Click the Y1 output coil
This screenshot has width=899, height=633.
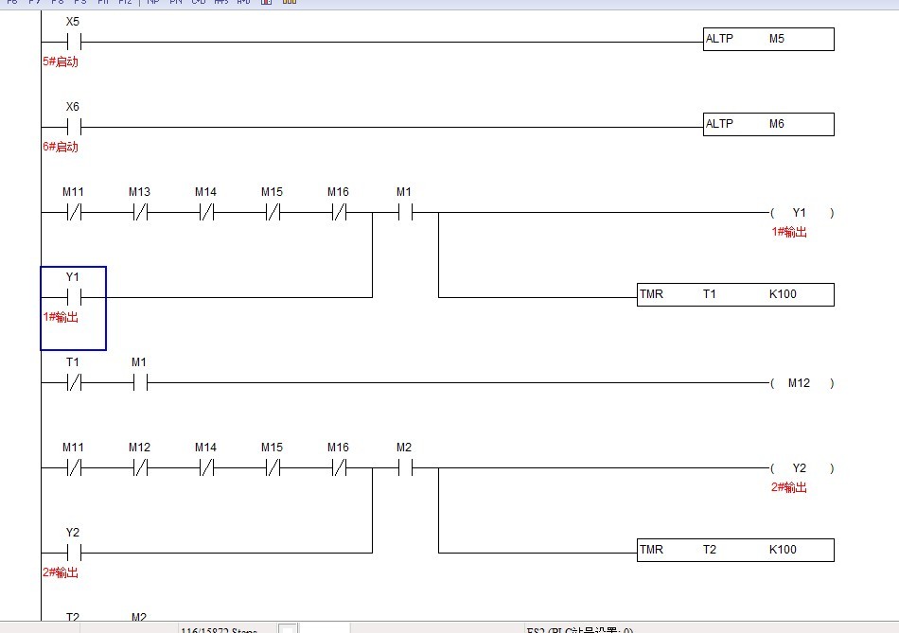(800, 213)
